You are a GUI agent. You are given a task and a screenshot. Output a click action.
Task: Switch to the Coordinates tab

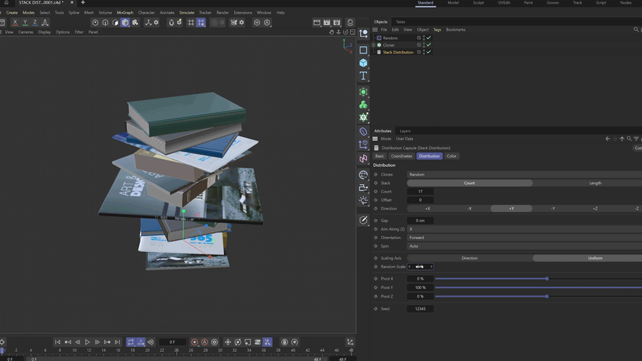coord(402,156)
